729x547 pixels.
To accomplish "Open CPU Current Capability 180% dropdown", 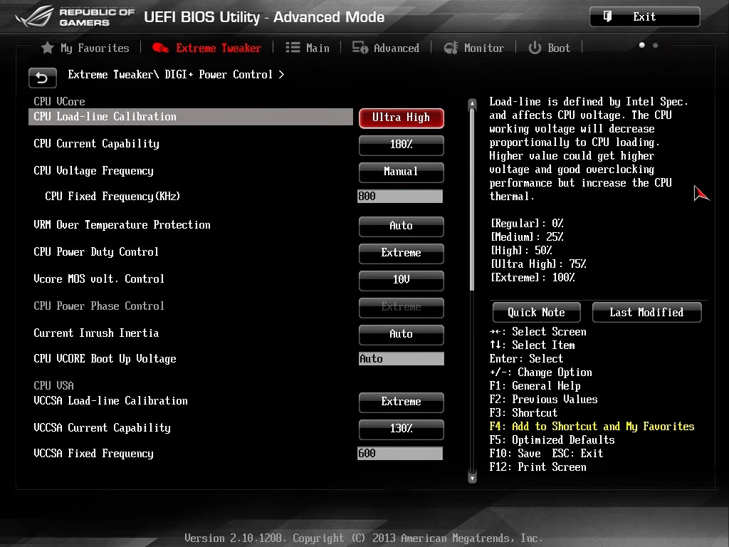I will pos(402,145).
